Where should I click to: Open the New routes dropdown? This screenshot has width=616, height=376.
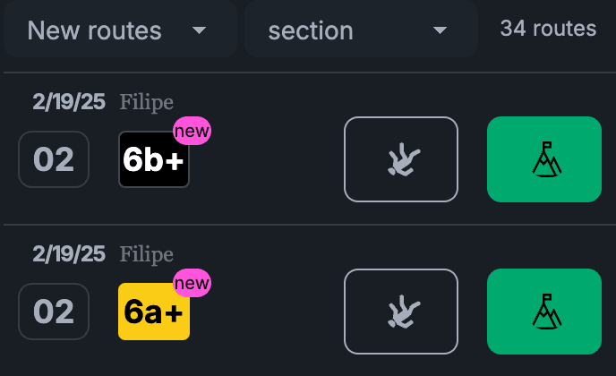pyautogui.click(x=120, y=29)
